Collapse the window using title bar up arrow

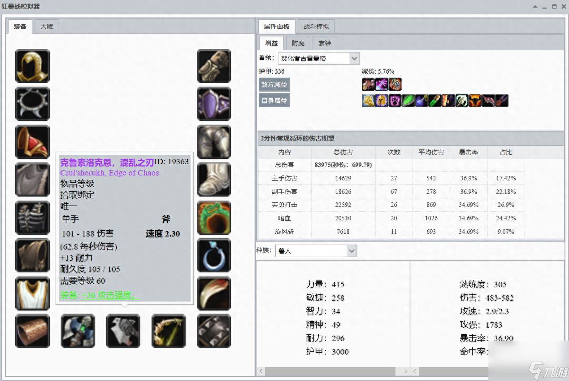coord(535,7)
